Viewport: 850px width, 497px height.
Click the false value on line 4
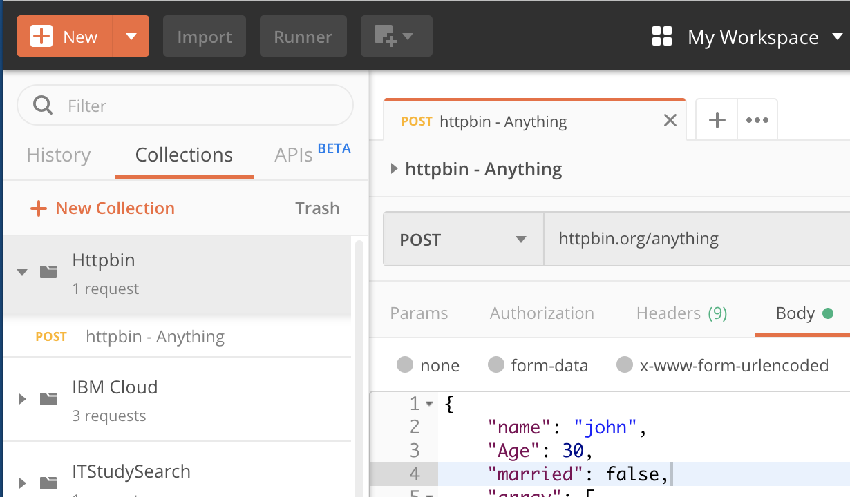[632, 474]
